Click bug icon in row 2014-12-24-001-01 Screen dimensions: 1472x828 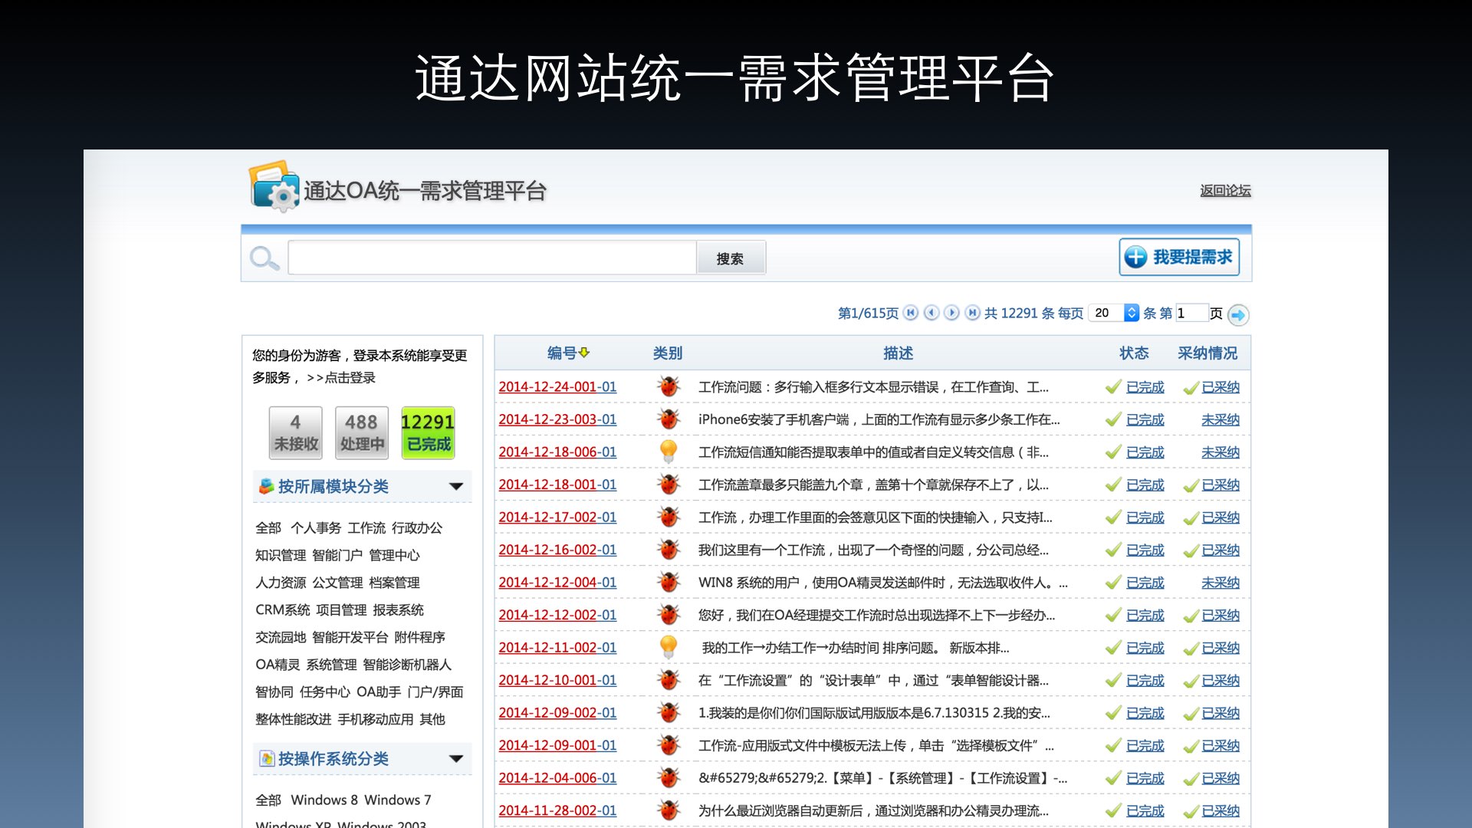669,386
